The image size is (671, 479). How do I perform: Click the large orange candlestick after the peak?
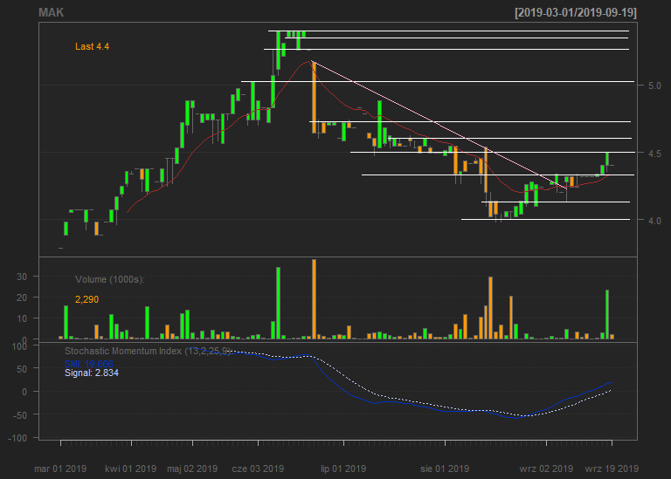(x=315, y=98)
